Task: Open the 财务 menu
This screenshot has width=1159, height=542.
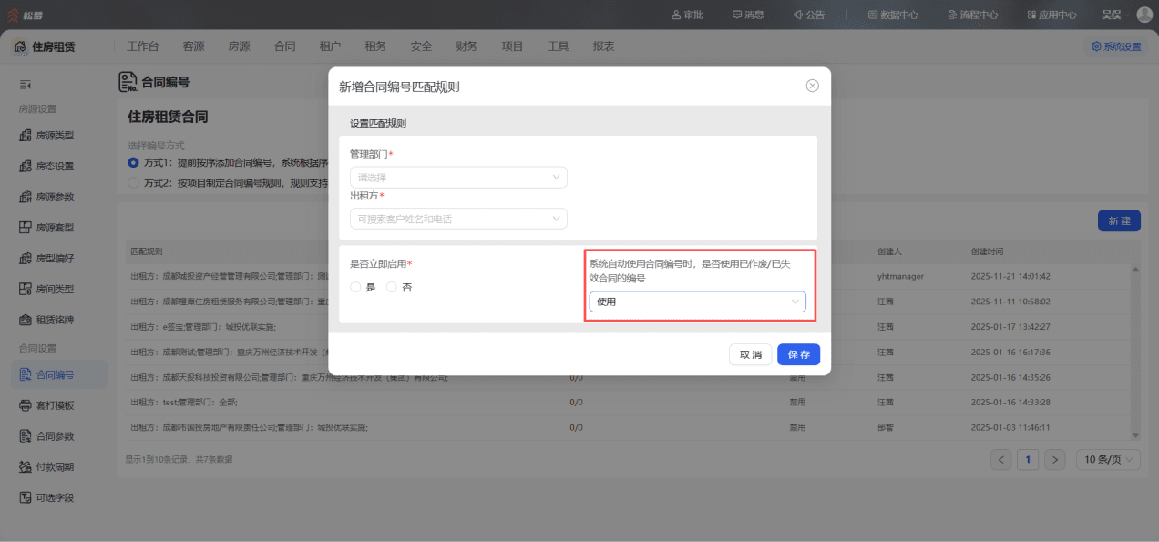Action: (467, 46)
